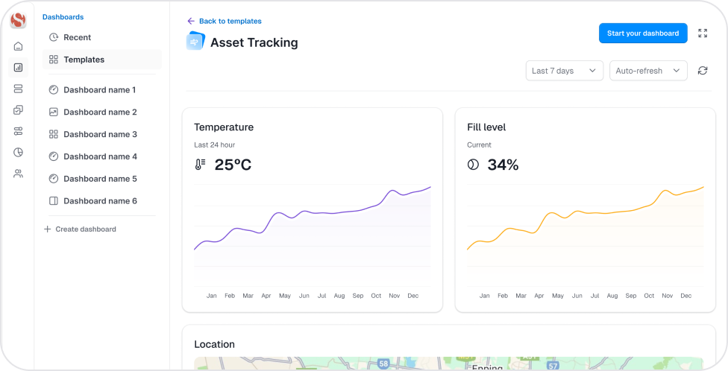728x371 pixels.
Task: Click the 34% fill level value
Action: point(503,165)
